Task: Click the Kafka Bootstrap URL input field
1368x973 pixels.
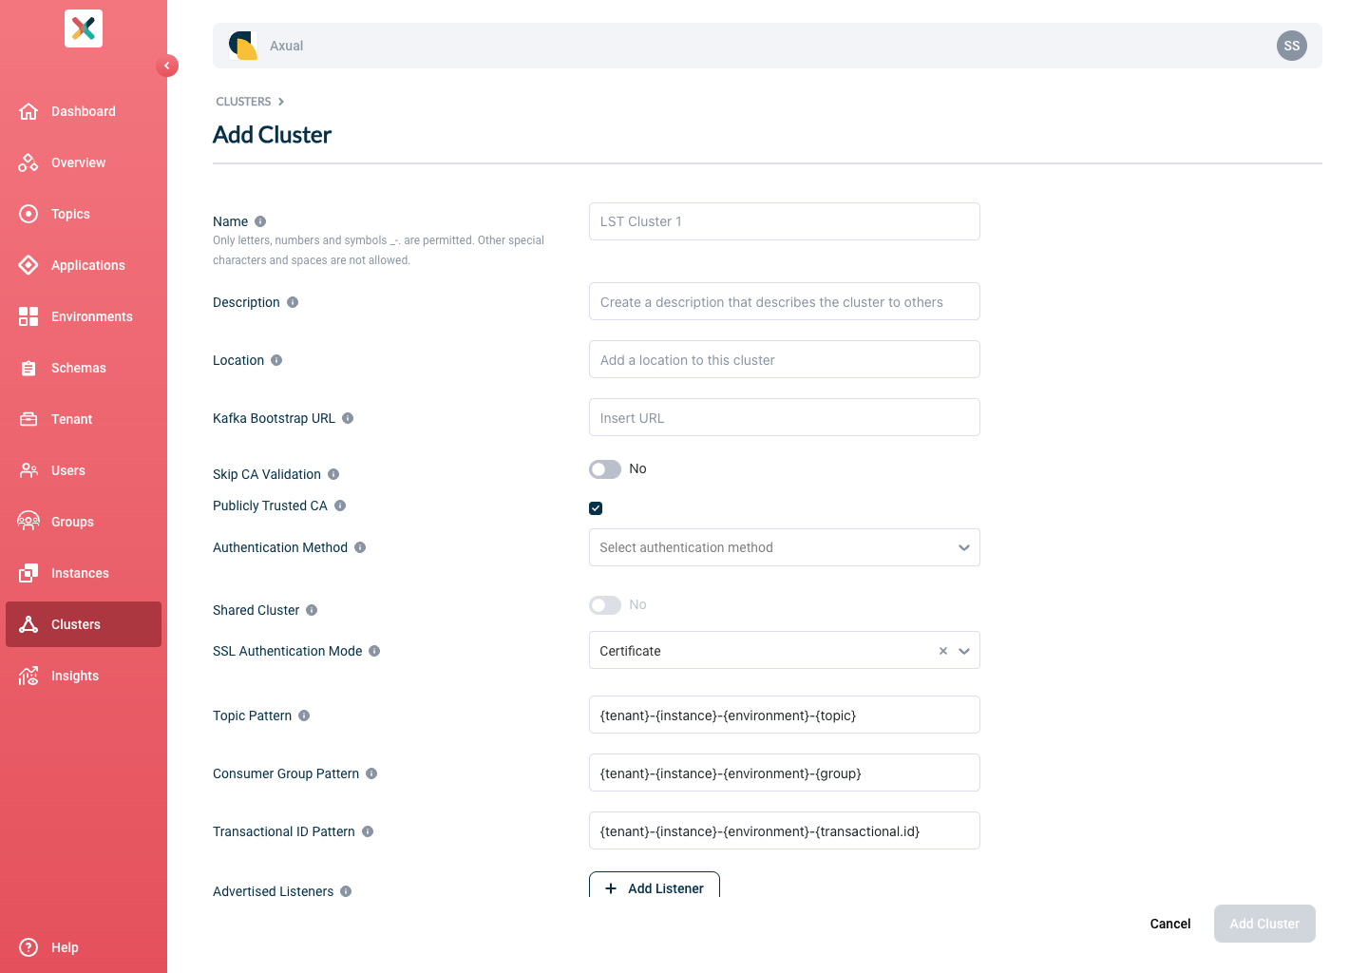Action: [785, 417]
